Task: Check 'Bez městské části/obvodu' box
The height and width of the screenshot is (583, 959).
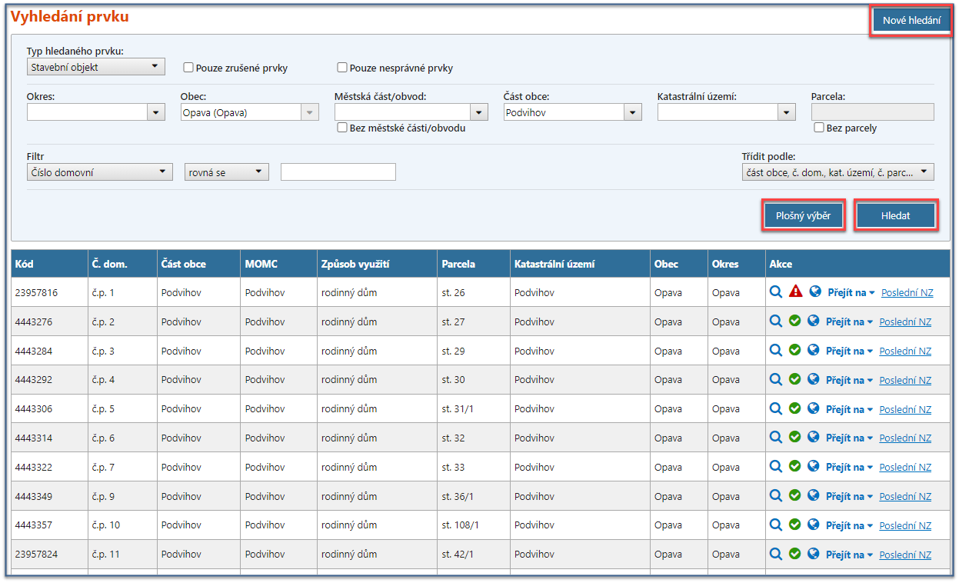Action: pyautogui.click(x=342, y=128)
